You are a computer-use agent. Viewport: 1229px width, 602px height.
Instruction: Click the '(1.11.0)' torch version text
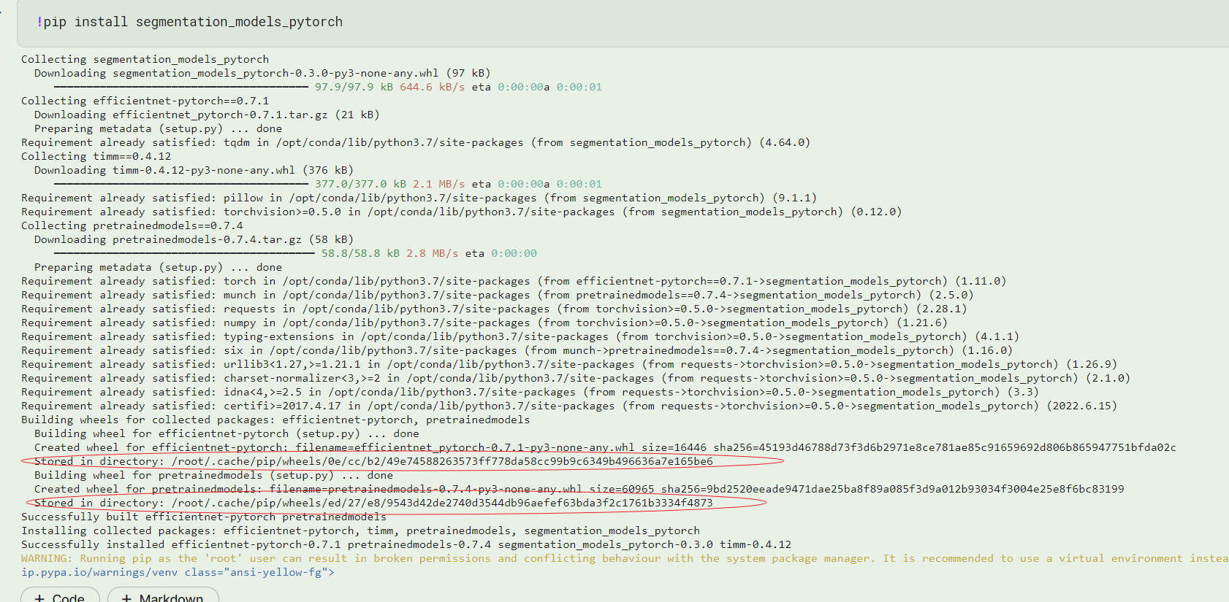[x=981, y=281]
